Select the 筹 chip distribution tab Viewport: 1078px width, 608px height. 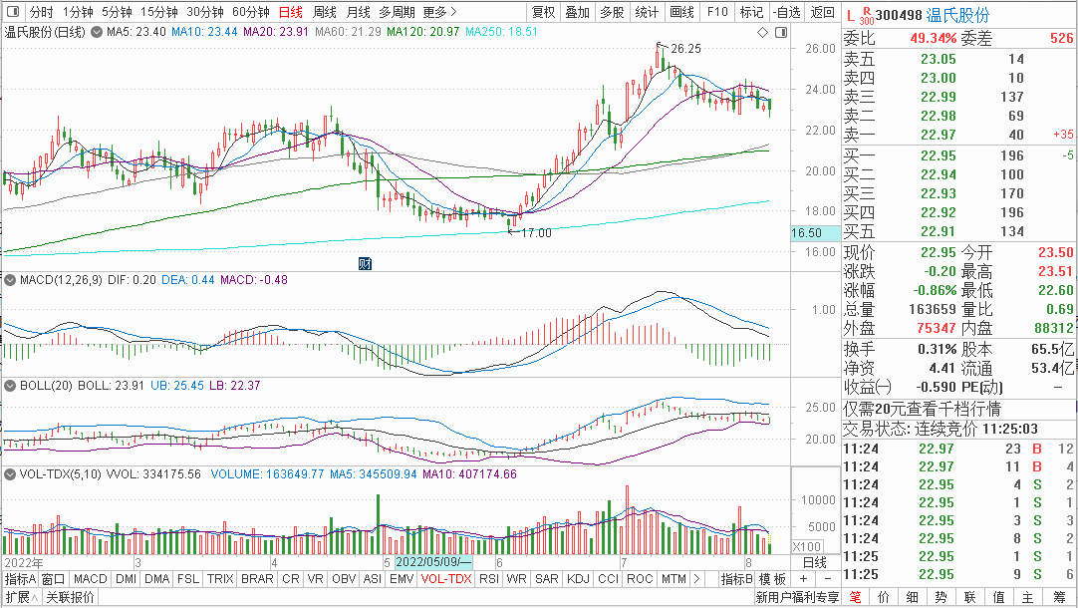click(x=1057, y=597)
